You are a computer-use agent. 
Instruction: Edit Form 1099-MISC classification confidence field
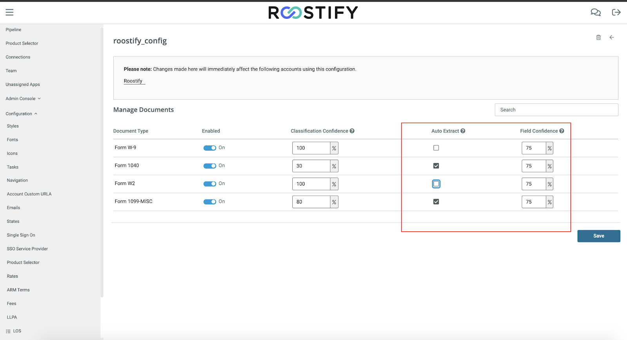(x=311, y=202)
